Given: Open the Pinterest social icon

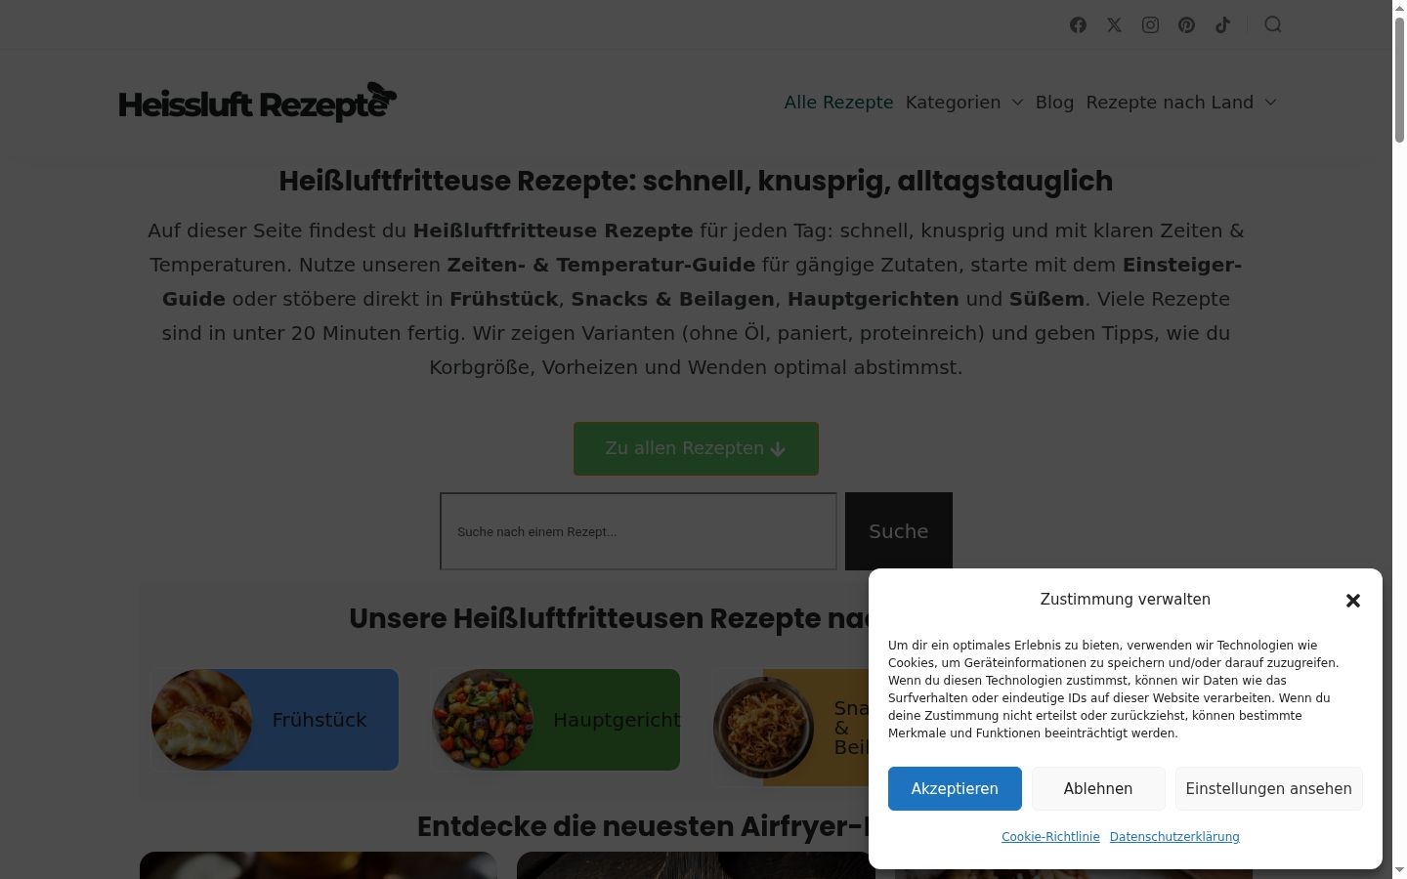Looking at the screenshot, I should tap(1186, 25).
